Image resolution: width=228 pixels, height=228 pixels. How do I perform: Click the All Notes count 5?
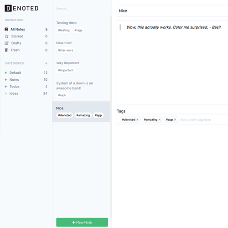pyautogui.click(x=47, y=29)
